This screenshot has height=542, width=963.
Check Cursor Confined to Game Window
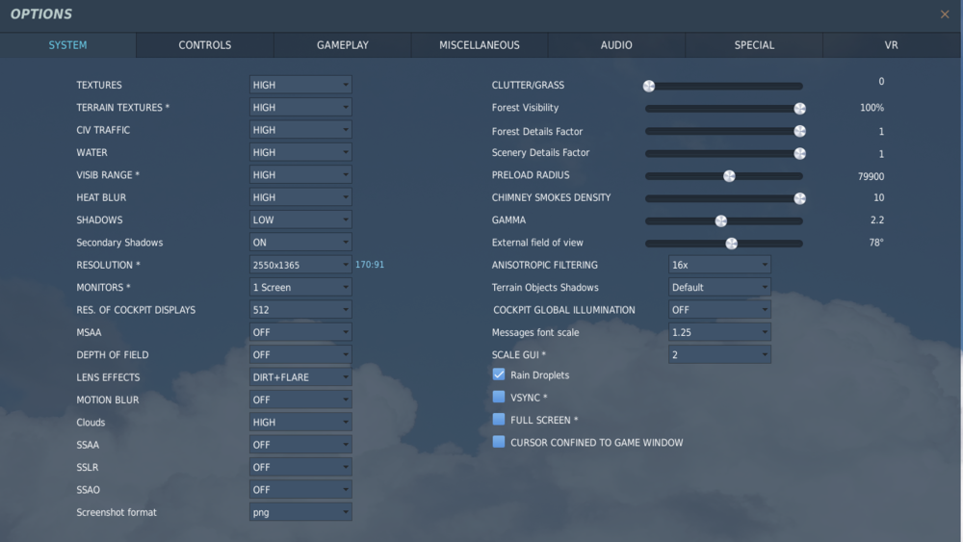pyautogui.click(x=499, y=442)
